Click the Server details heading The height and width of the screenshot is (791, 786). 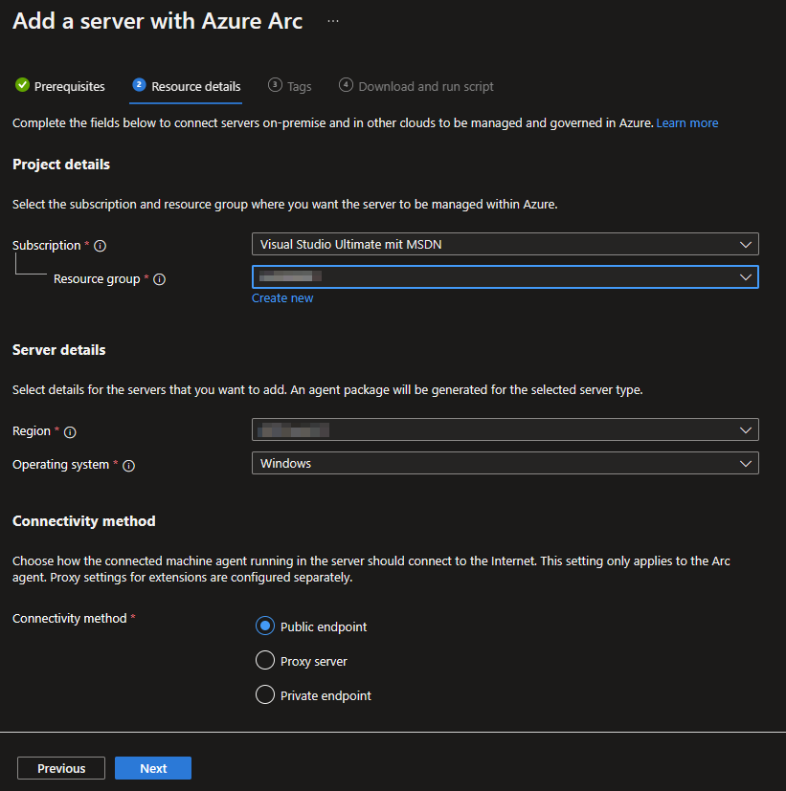(x=59, y=350)
